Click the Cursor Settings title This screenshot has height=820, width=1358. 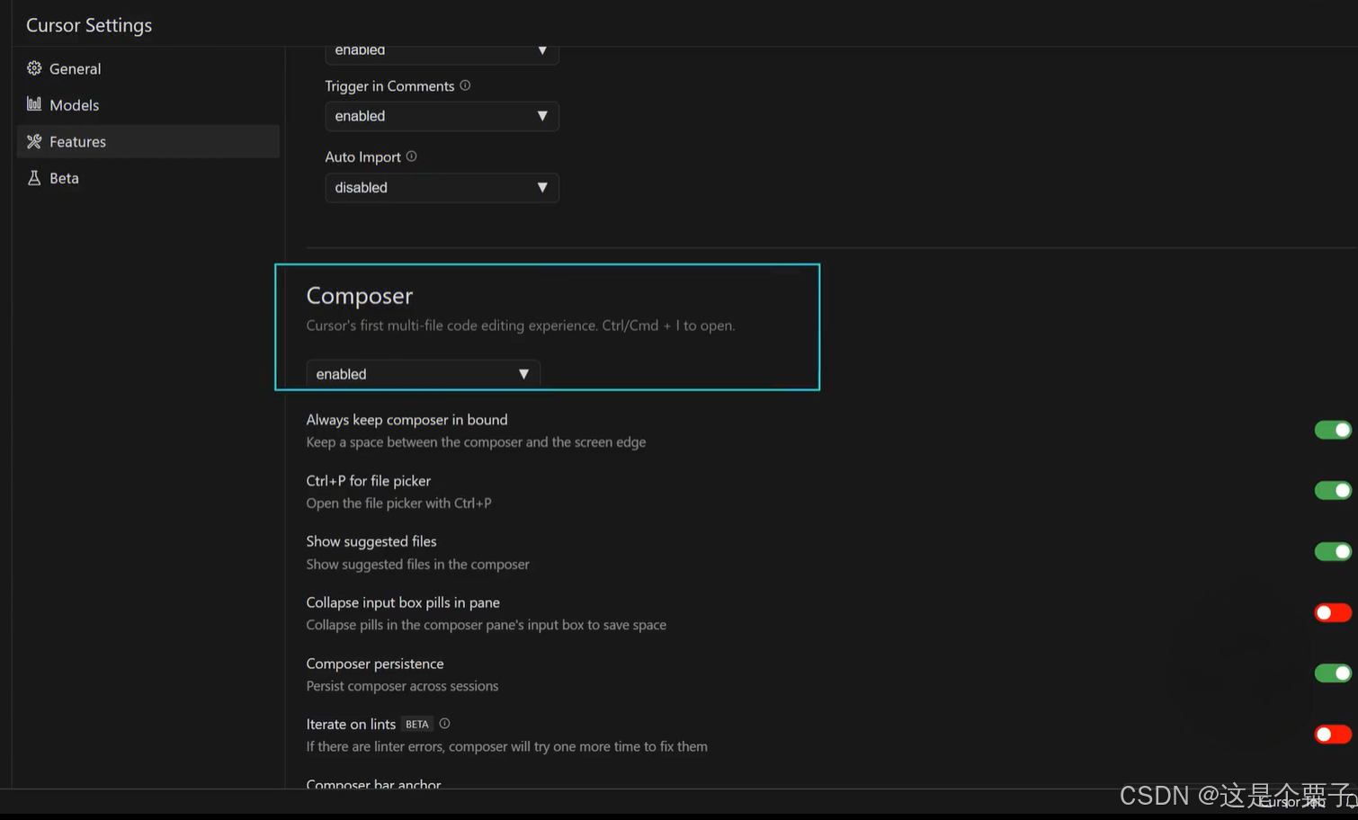[x=89, y=25]
